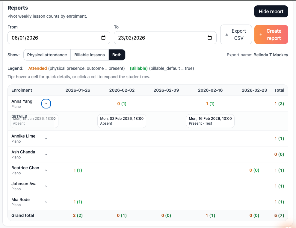Expand Annike Lime's enrolment row
Screen dimensions: 296x228
(x=46, y=138)
